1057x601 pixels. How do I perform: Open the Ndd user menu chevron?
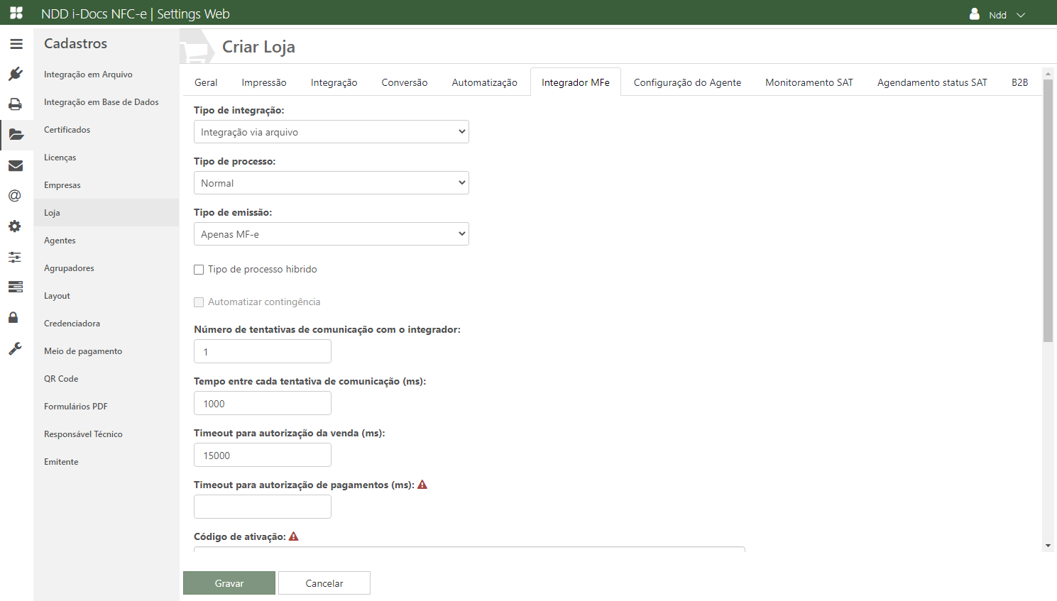tap(1021, 15)
